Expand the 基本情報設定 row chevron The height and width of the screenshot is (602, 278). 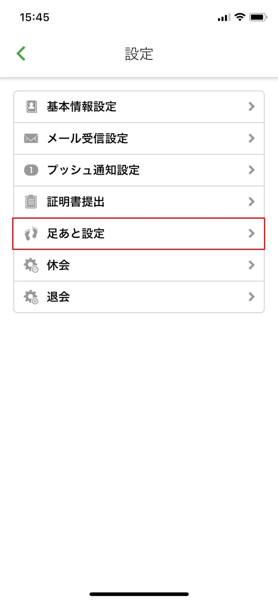coord(251,106)
